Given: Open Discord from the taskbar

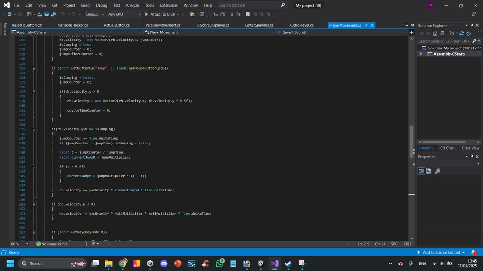Looking at the screenshot, I should [x=164, y=263].
